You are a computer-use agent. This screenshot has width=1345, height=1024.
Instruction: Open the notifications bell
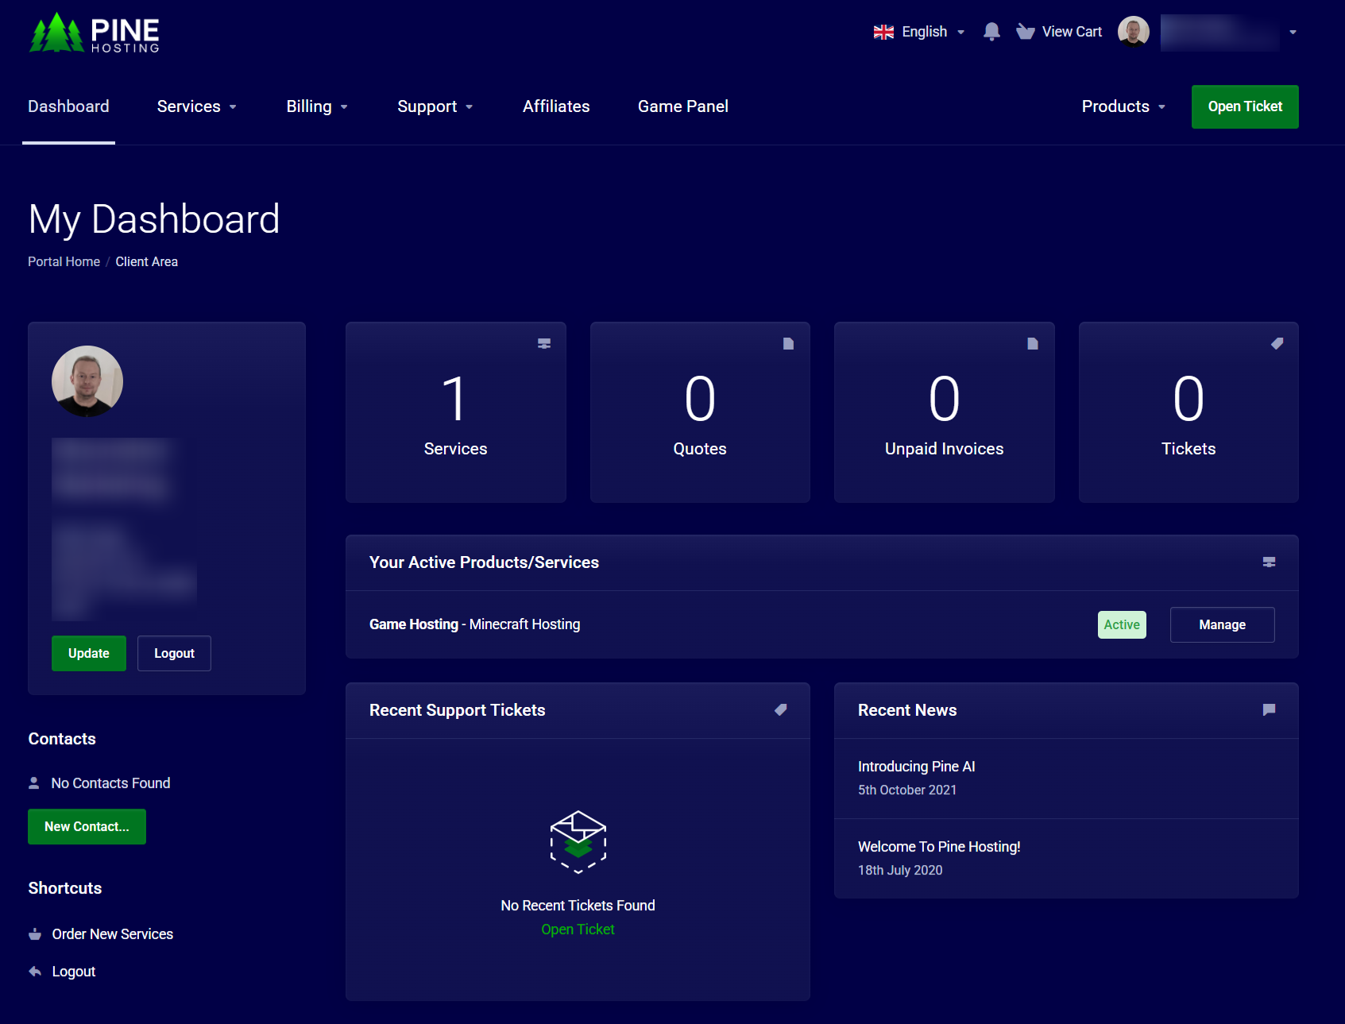pyautogui.click(x=991, y=32)
